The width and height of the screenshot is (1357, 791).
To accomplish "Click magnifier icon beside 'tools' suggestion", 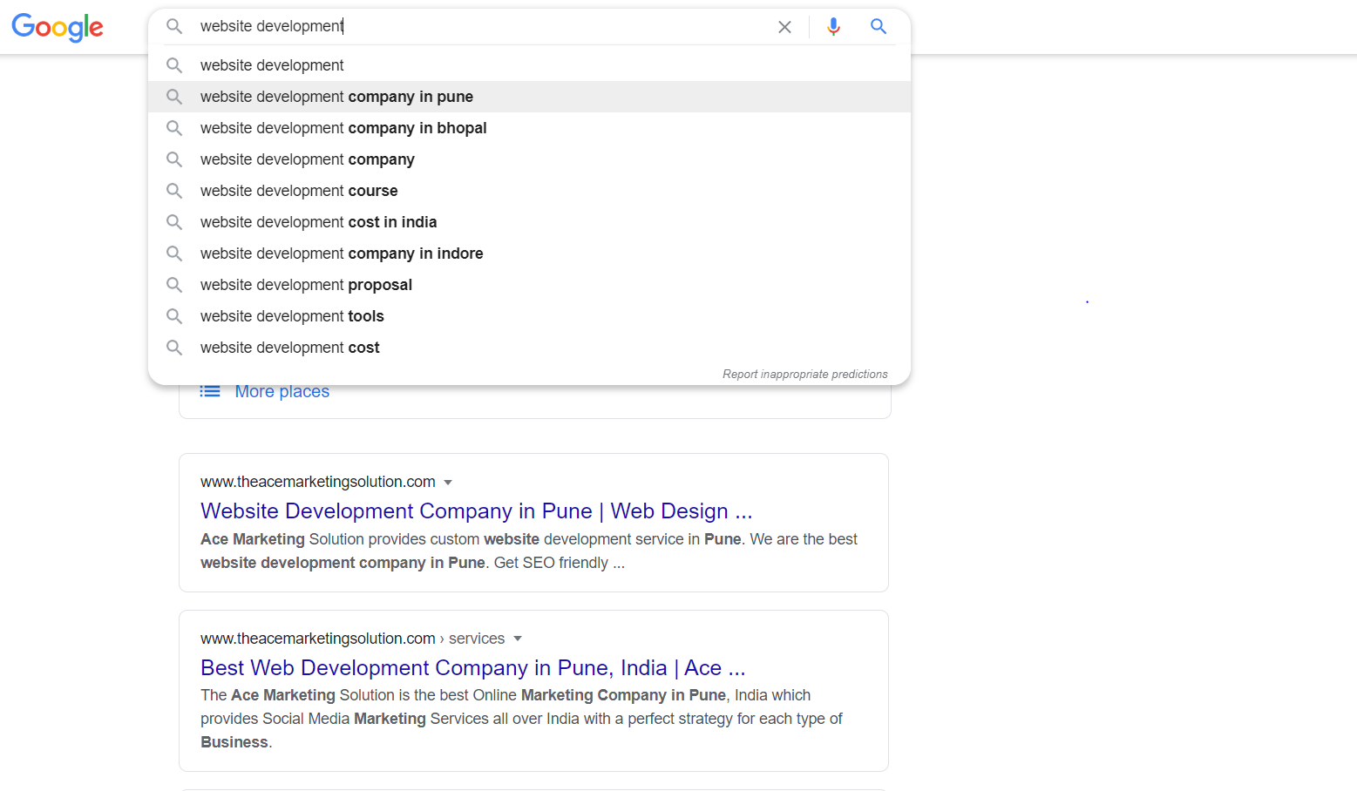I will [174, 316].
